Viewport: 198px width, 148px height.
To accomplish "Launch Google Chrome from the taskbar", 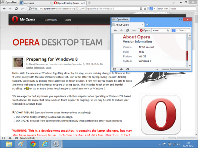I will (33, 144).
